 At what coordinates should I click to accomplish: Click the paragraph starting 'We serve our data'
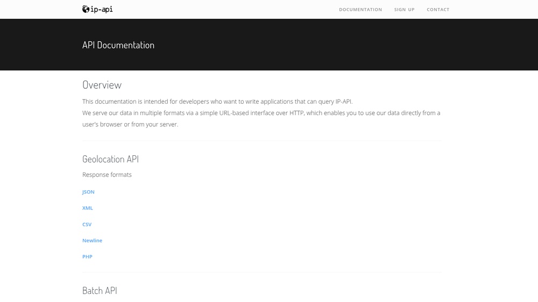(261, 119)
